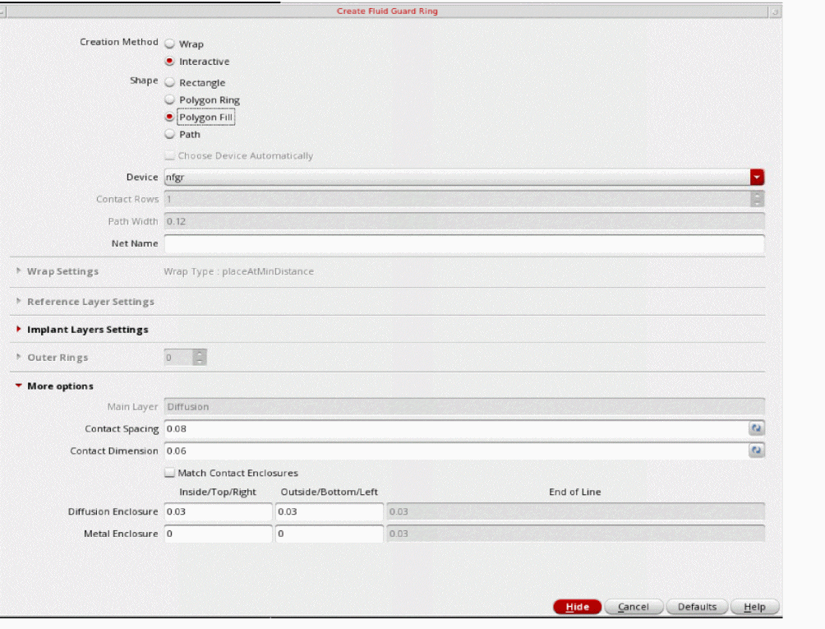The image size is (825, 629).
Task: Click the Cancel button
Action: coord(634,607)
